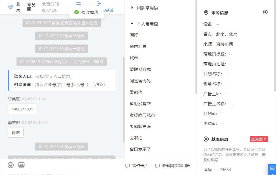Click the 会话时间 00:01:20 timer
276x175 pixels.
(51, 7)
